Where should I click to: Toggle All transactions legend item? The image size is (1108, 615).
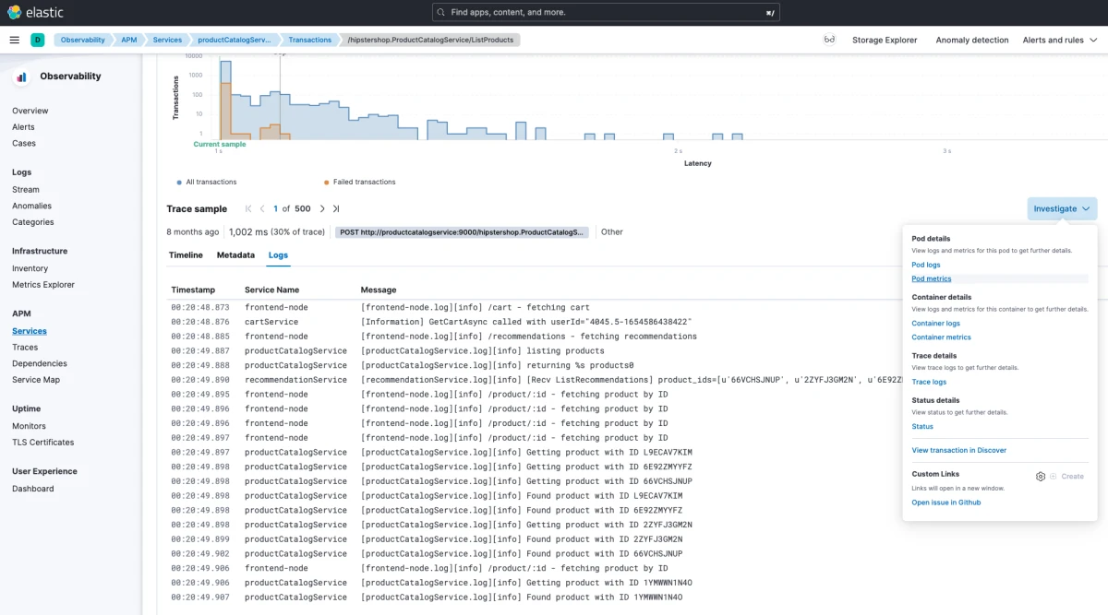pyautogui.click(x=207, y=182)
